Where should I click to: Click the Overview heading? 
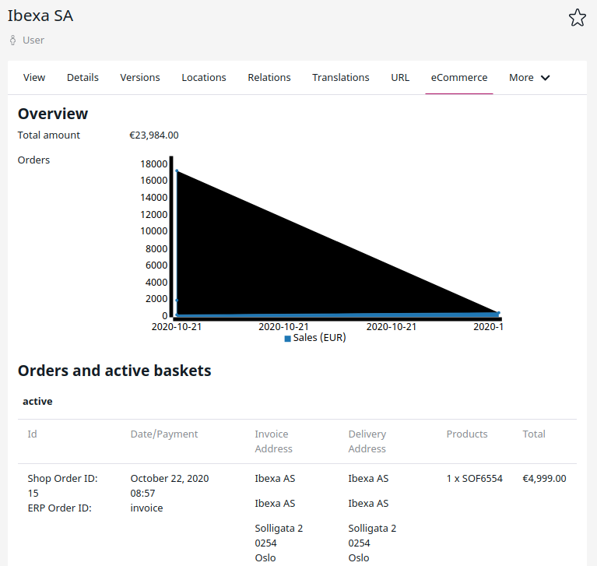53,114
